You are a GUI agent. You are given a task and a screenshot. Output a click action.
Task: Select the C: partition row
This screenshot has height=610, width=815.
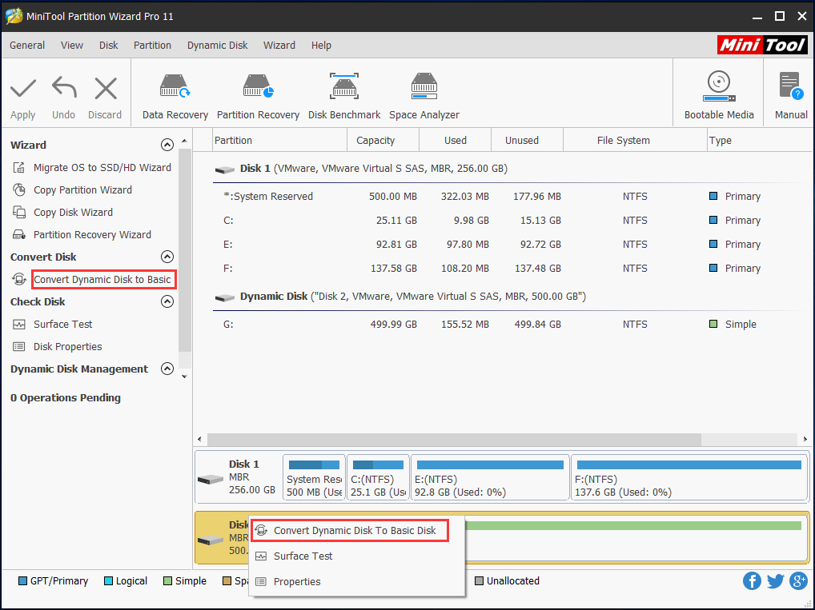pos(512,220)
